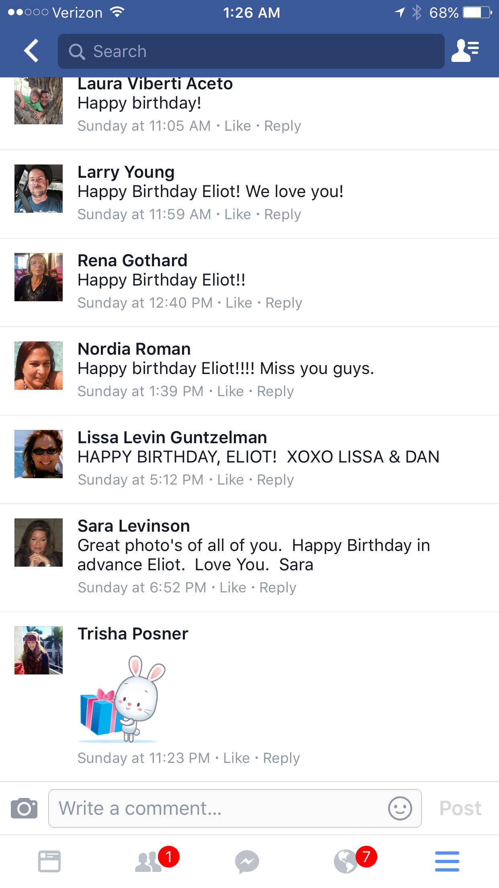Open the Messenger tab icon
Screen dimensions: 499x888
247,861
